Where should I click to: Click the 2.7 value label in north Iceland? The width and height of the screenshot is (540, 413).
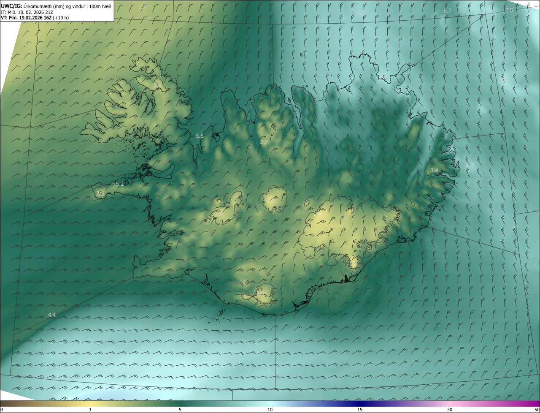tap(264, 142)
